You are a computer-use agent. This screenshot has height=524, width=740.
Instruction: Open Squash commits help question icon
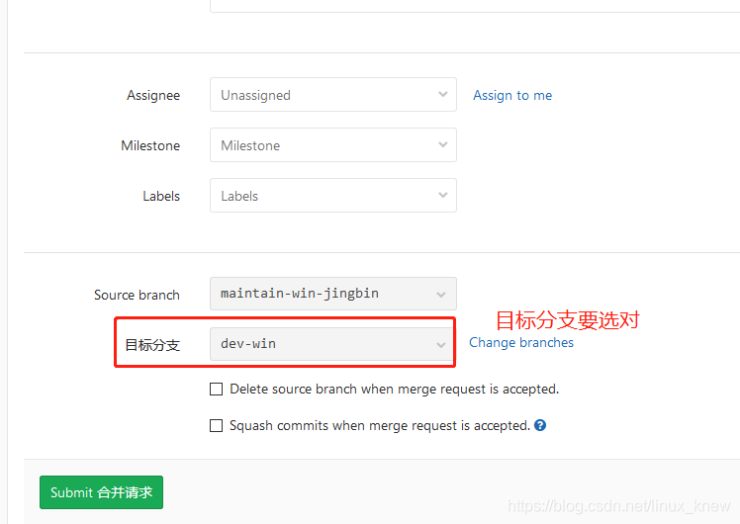click(x=540, y=425)
